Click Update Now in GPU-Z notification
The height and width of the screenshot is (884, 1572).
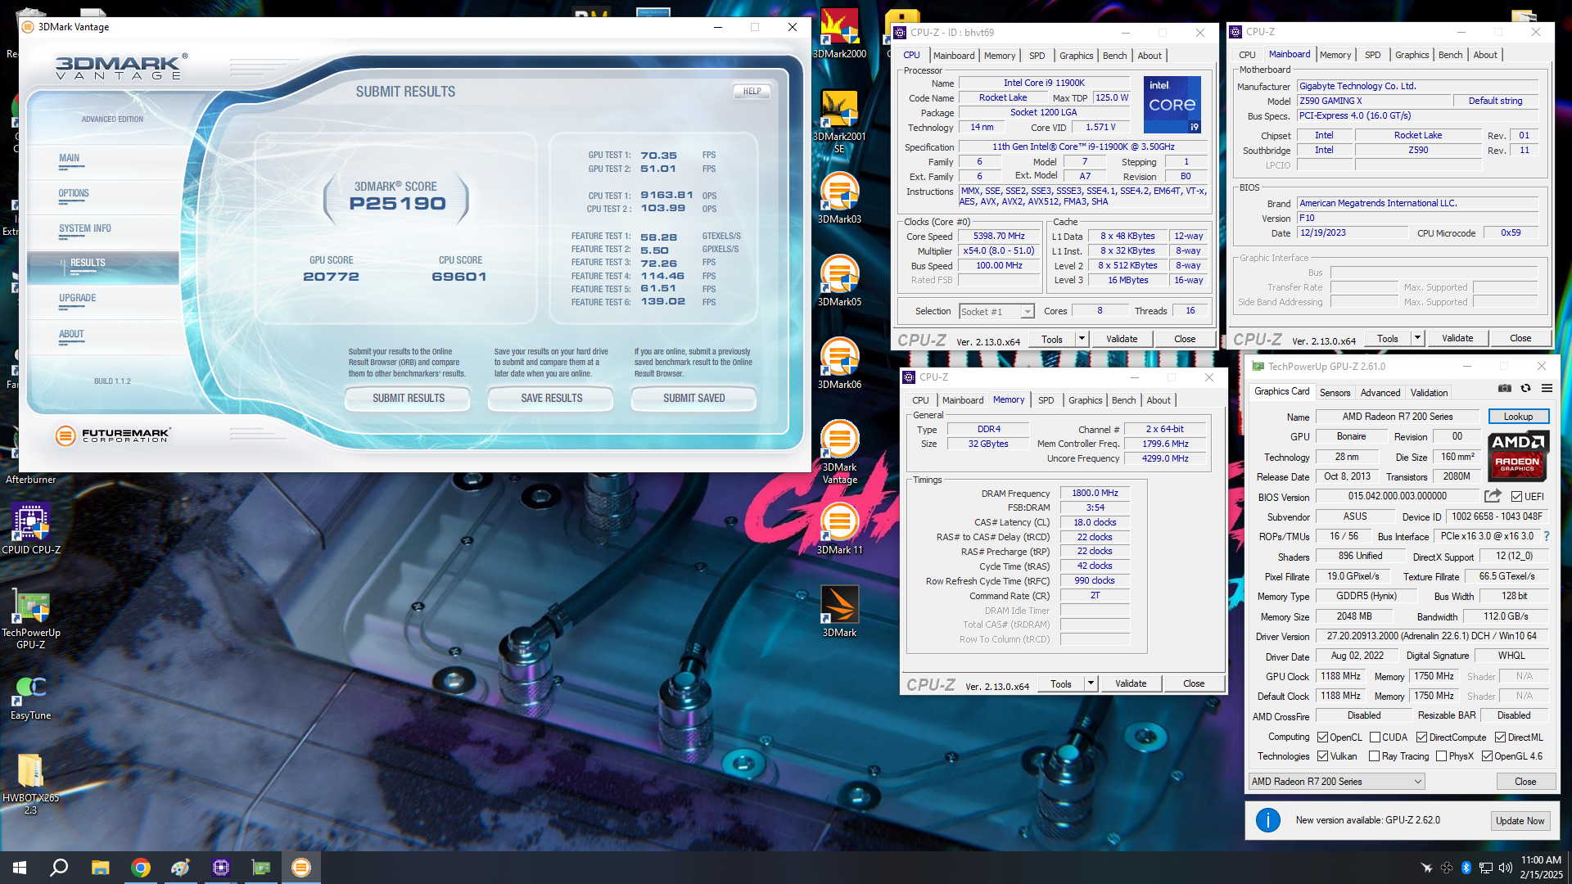pos(1520,821)
